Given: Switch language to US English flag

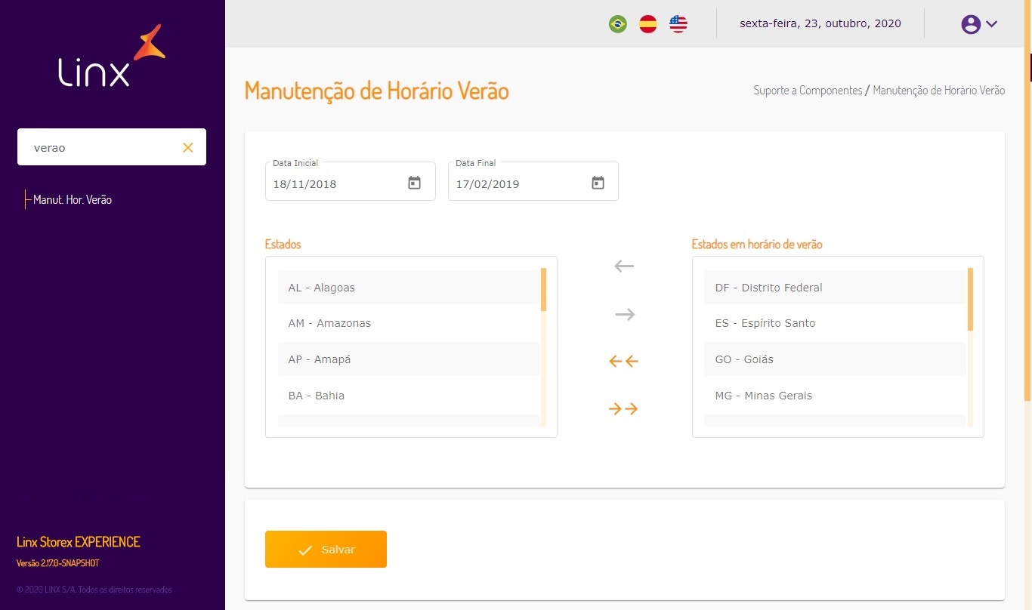Looking at the screenshot, I should click(678, 24).
